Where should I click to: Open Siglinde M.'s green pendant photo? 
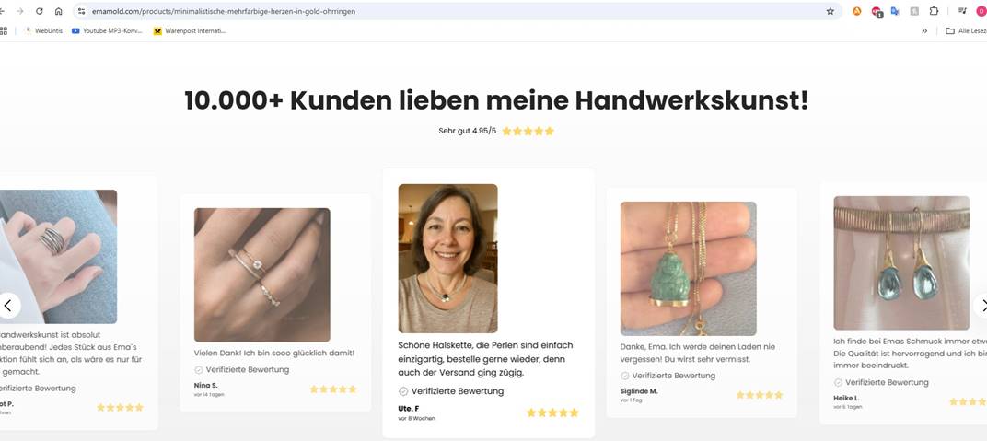[688, 269]
